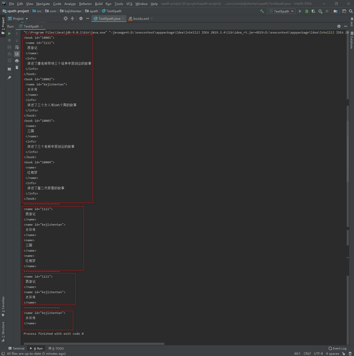354x356 pixels.
Task: Click the console horizontal scrollbar
Action: click(94, 344)
